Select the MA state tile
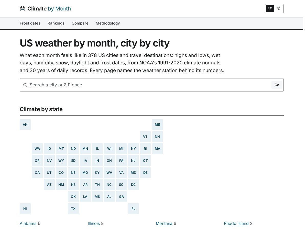This screenshot has height=230, width=307. [x=157, y=149]
